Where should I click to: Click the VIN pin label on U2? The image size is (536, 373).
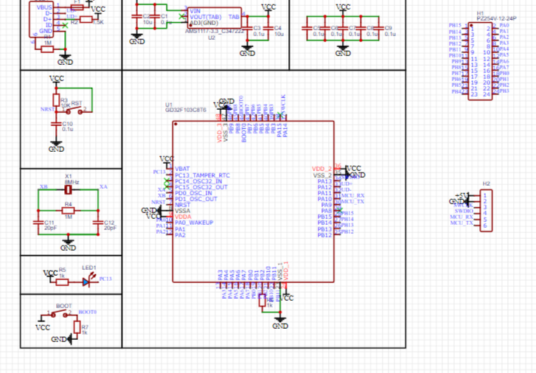(195, 11)
